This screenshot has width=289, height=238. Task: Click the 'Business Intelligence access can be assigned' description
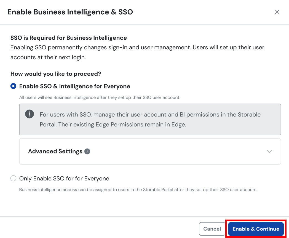point(138,190)
